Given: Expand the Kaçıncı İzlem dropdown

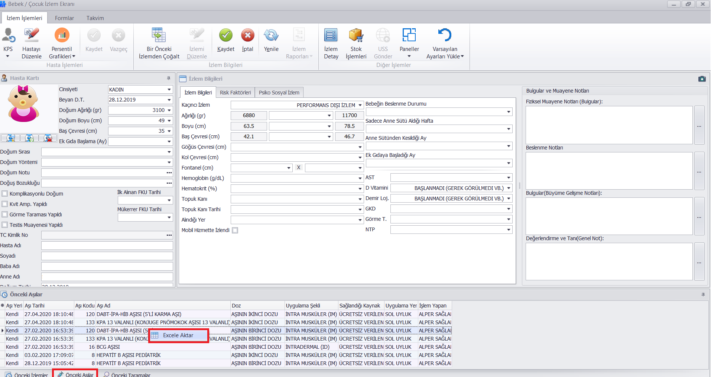Looking at the screenshot, I should click(x=360, y=105).
